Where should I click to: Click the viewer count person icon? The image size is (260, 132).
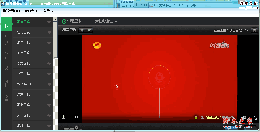[64, 117]
